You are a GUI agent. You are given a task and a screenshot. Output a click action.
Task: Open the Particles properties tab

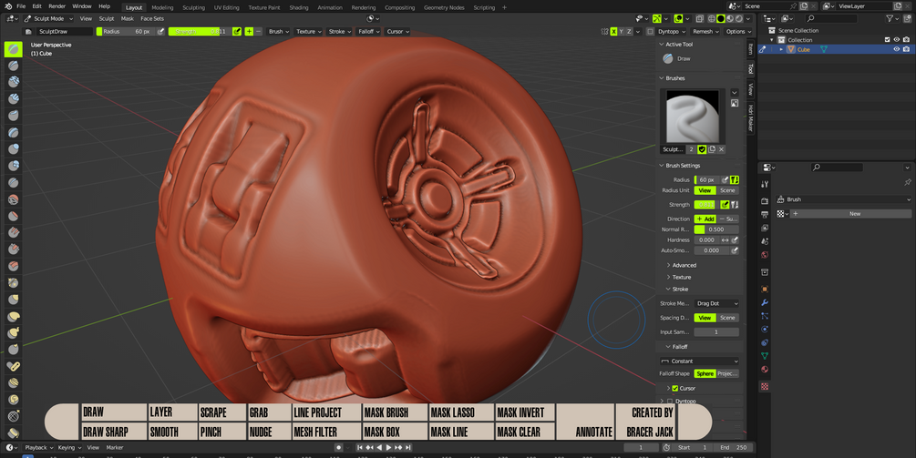765,316
